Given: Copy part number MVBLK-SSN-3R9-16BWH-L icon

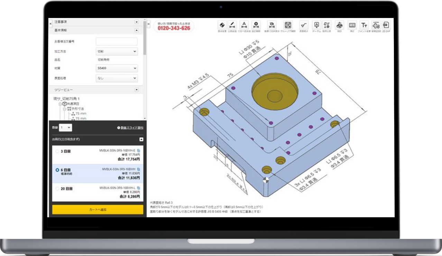Looking at the screenshot, I should coord(138,188).
